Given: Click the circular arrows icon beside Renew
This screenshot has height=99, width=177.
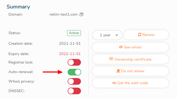Looking at the screenshot, I should point(140,35).
